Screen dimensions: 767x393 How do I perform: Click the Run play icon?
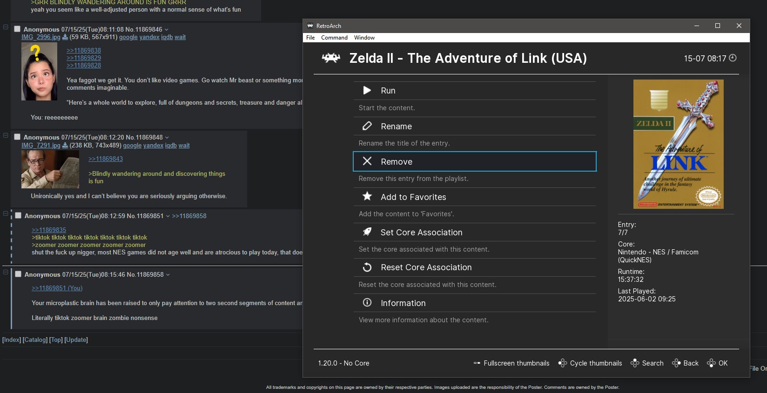tap(367, 90)
